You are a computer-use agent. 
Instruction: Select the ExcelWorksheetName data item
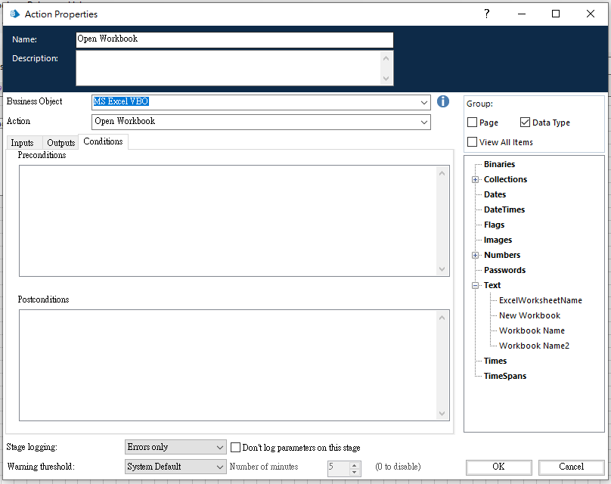click(x=541, y=300)
